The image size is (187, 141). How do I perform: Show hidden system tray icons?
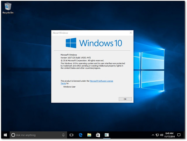point(153,135)
